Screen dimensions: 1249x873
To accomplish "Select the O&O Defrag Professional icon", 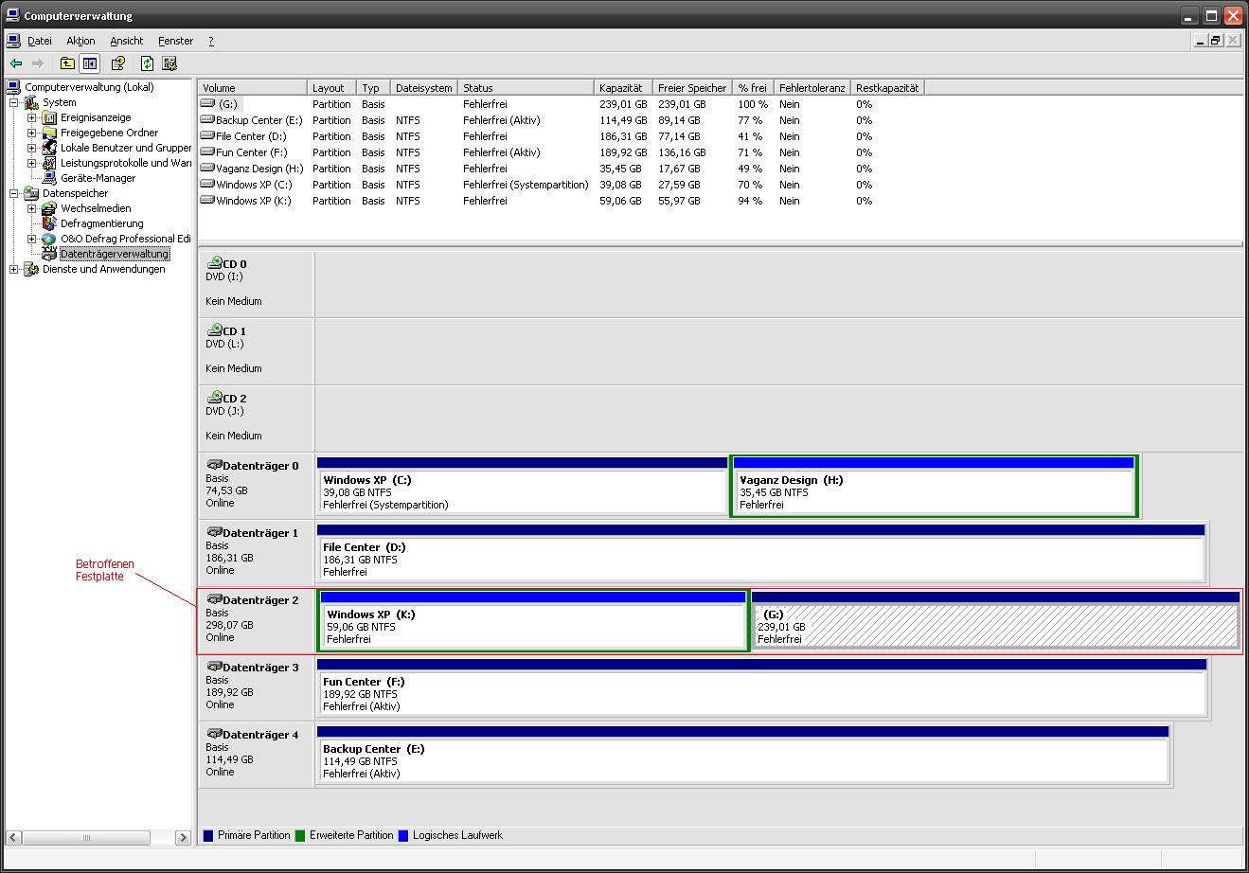I will (50, 239).
